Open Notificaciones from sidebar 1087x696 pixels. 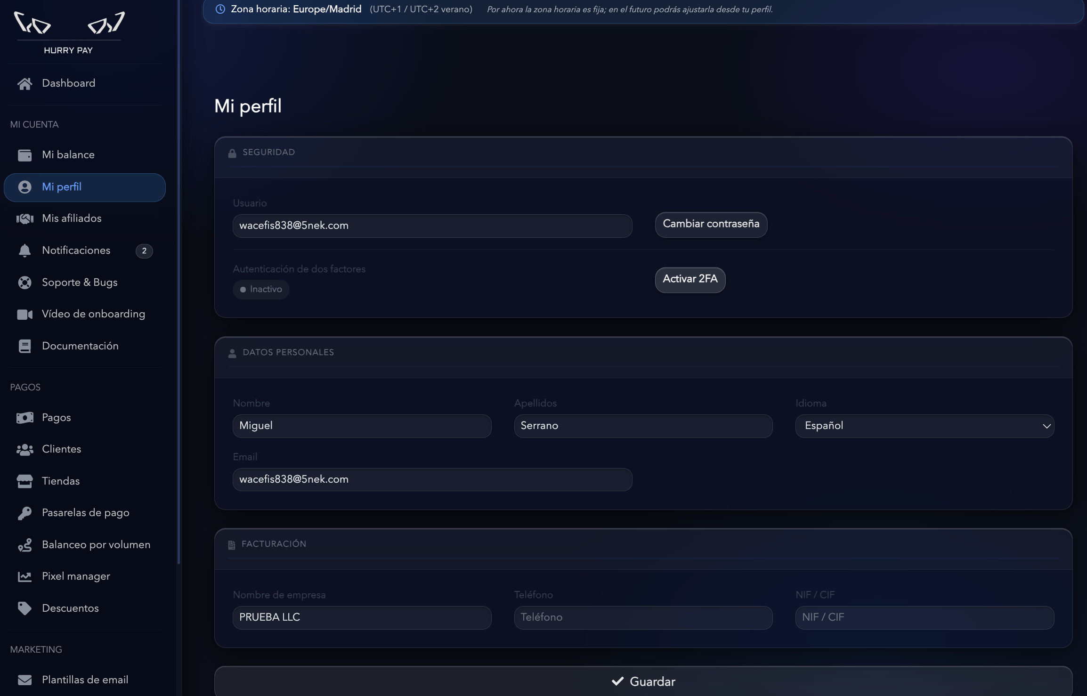click(x=85, y=251)
